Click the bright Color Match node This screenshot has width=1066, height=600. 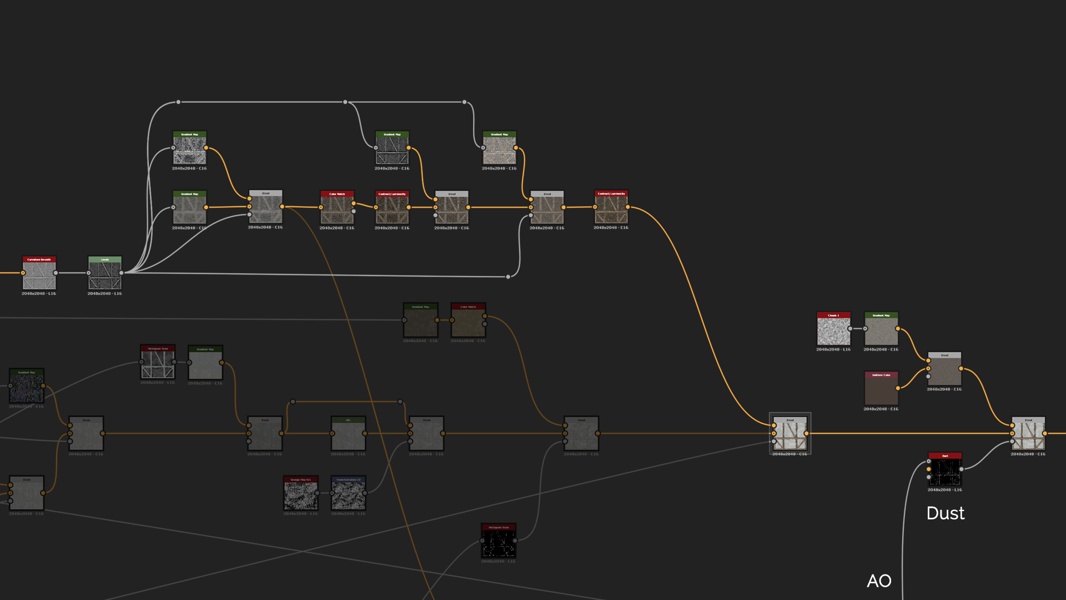coord(337,209)
